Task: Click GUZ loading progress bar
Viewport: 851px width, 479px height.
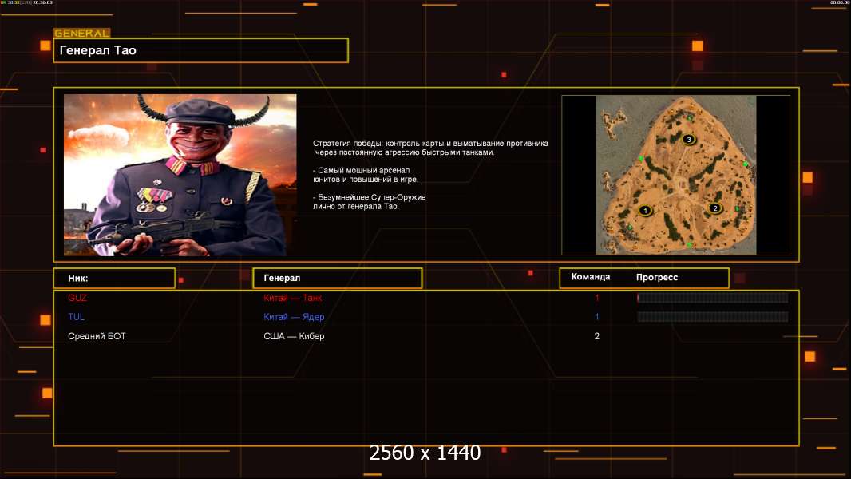Action: click(x=713, y=297)
